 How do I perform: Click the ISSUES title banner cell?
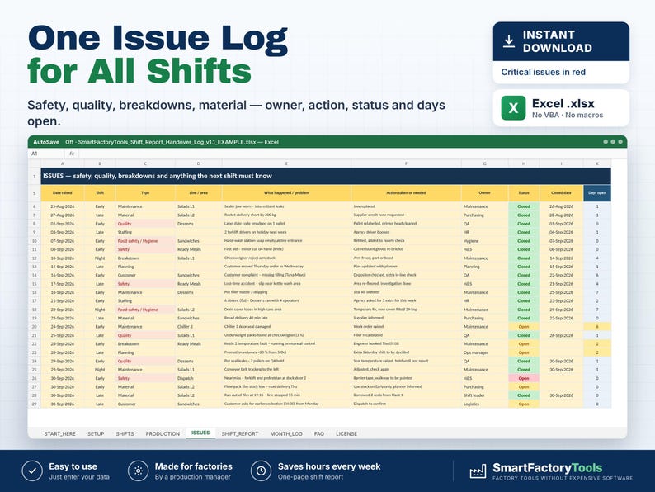point(326,176)
